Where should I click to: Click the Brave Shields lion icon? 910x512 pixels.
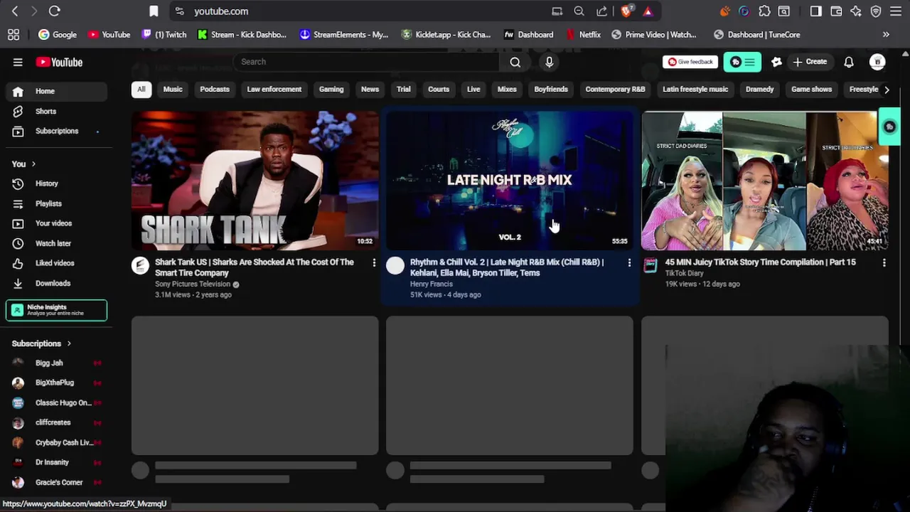(626, 11)
